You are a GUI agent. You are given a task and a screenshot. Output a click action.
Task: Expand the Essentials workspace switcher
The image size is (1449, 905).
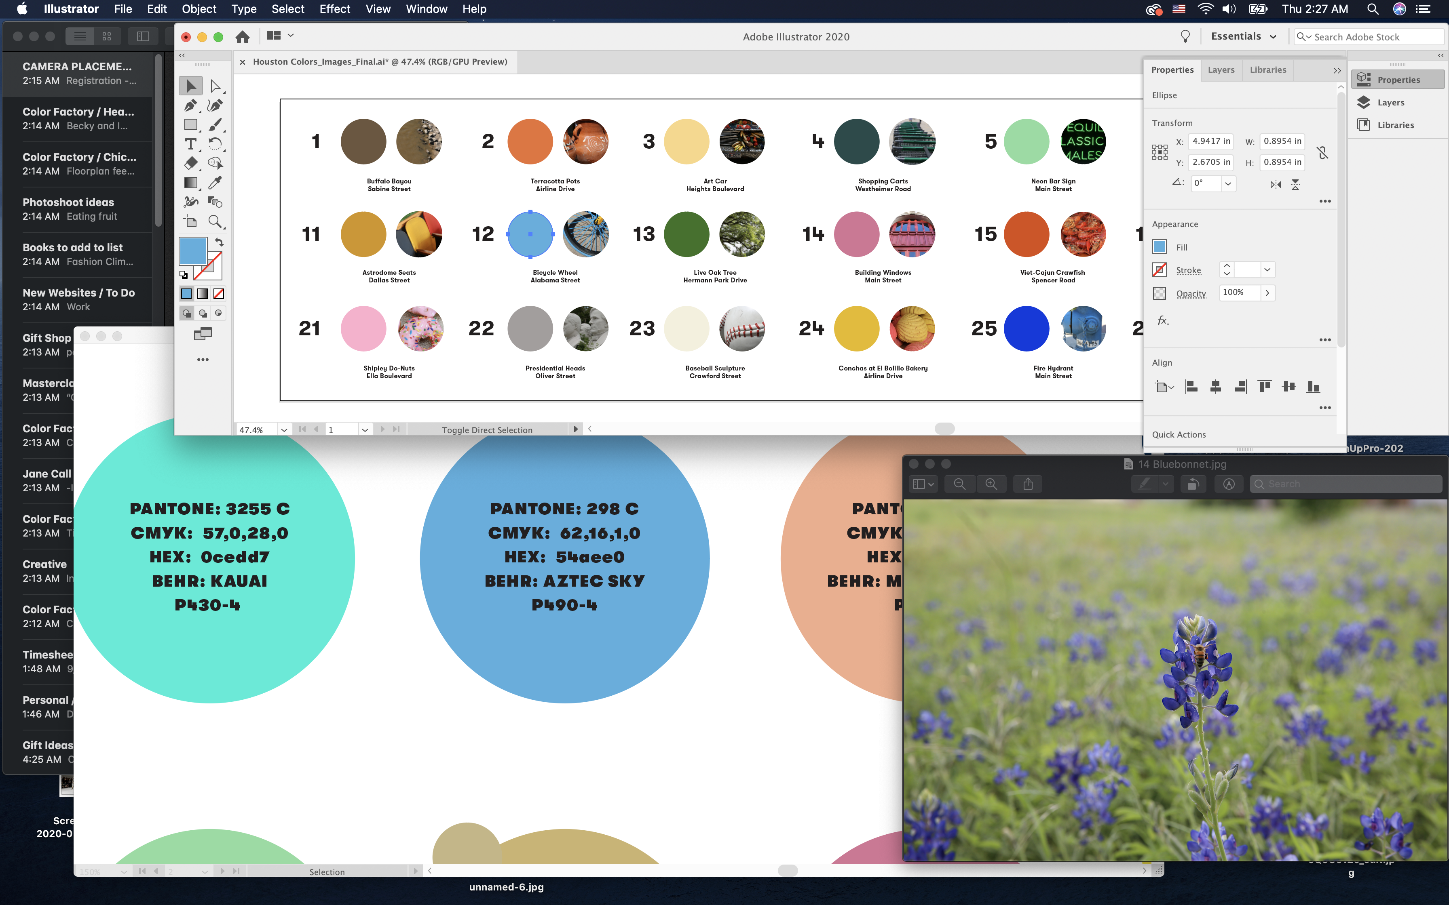[1244, 36]
